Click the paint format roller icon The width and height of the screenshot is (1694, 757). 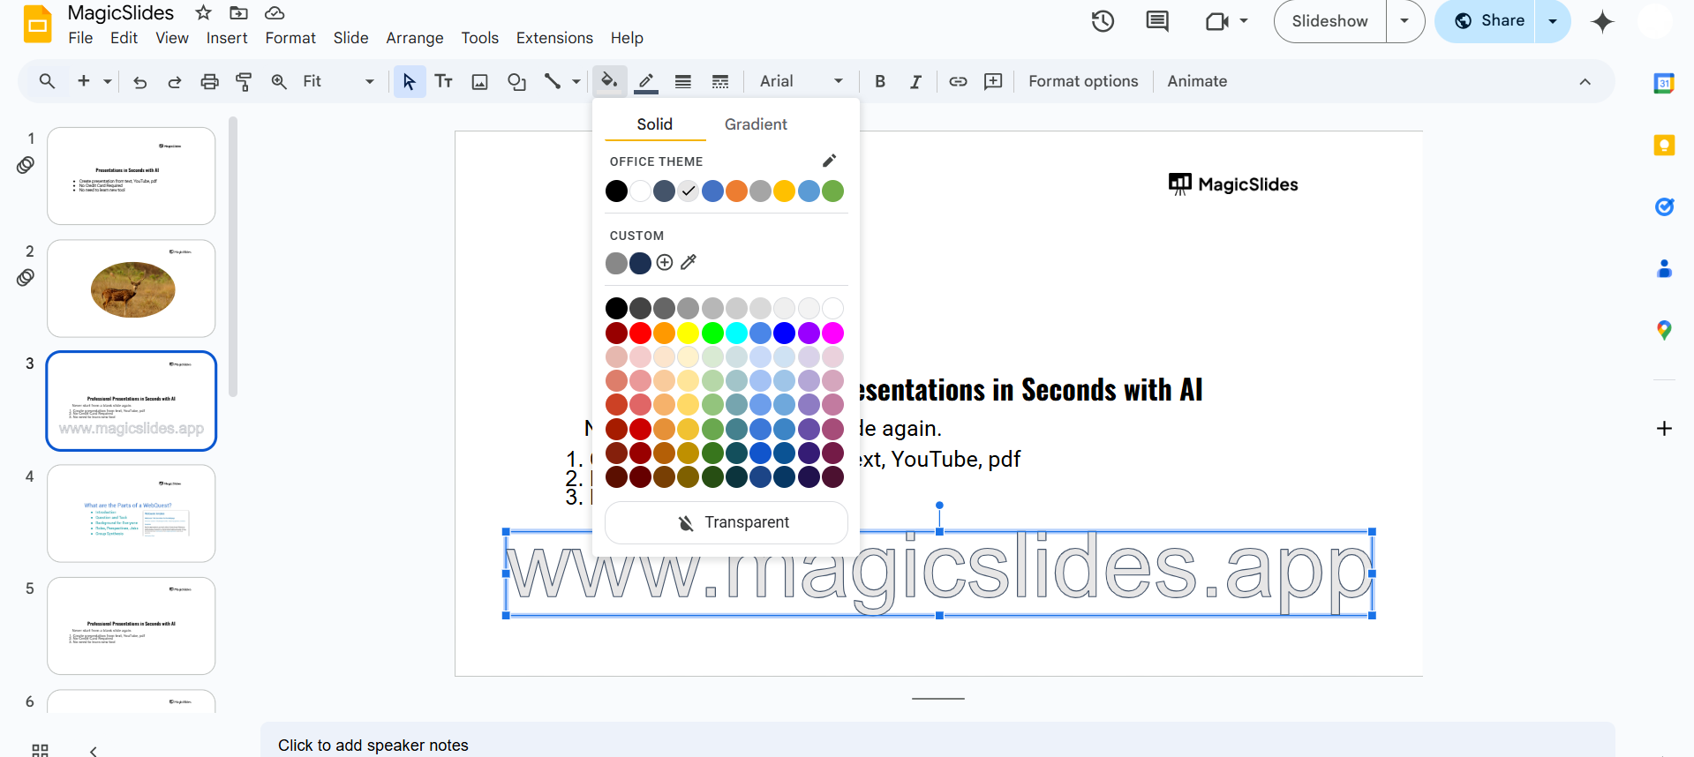click(244, 81)
